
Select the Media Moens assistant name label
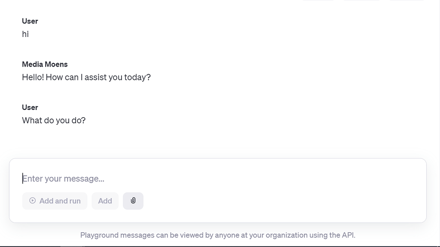pyautogui.click(x=45, y=64)
